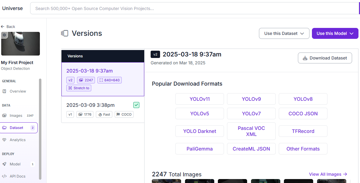Choose Pascal VOC XML format
The height and width of the screenshot is (183, 360).
coord(251,131)
